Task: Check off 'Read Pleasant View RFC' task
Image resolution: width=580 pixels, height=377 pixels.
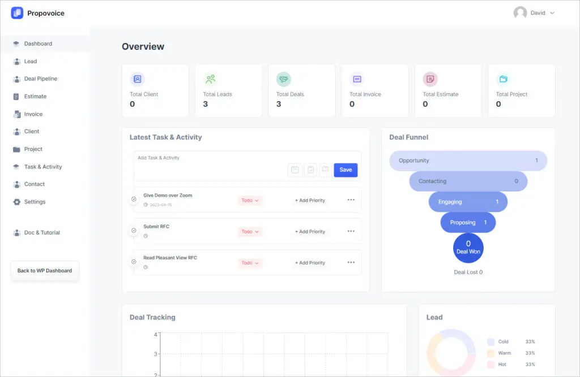Action: [133, 262]
